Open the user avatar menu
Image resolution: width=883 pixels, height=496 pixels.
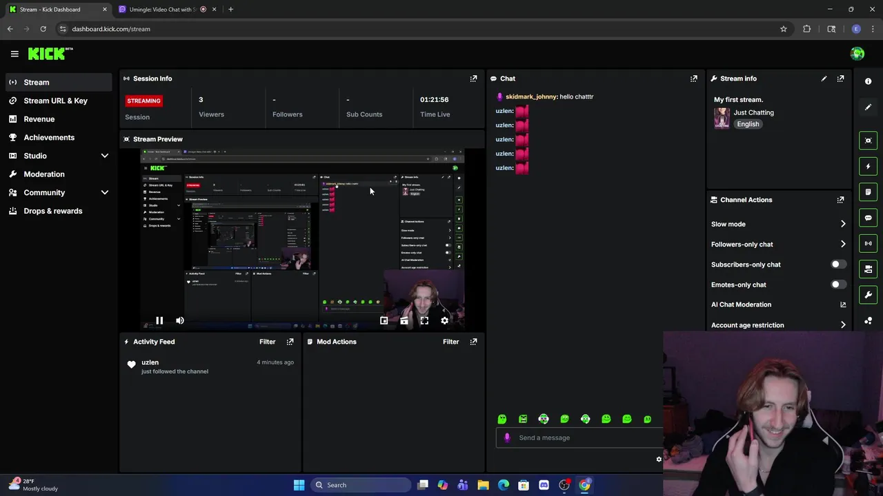pyautogui.click(x=857, y=54)
